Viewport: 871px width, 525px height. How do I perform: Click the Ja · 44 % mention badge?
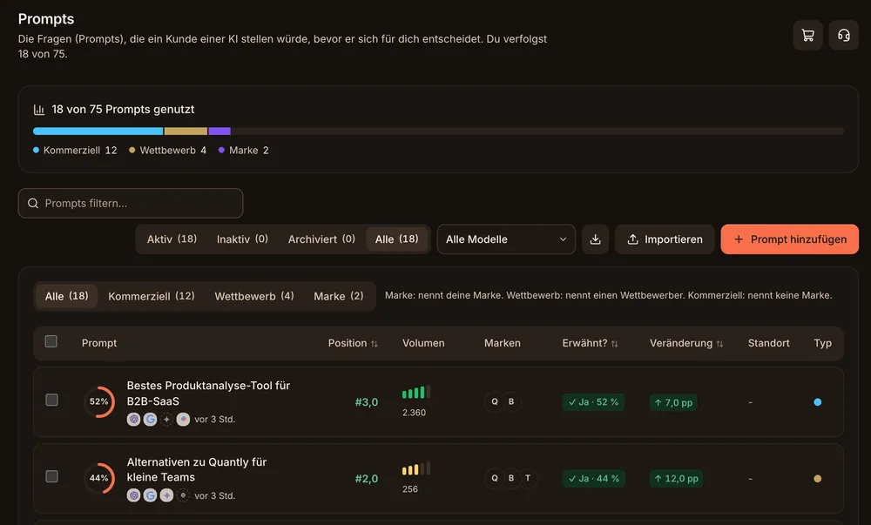point(594,478)
